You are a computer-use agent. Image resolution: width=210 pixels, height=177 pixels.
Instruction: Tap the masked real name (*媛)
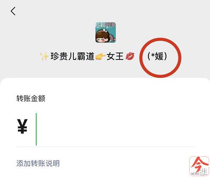pos(157,56)
